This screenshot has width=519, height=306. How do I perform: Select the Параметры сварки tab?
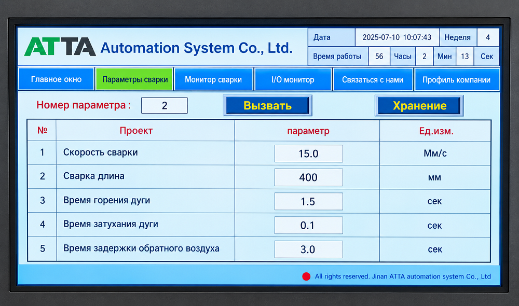(x=134, y=79)
